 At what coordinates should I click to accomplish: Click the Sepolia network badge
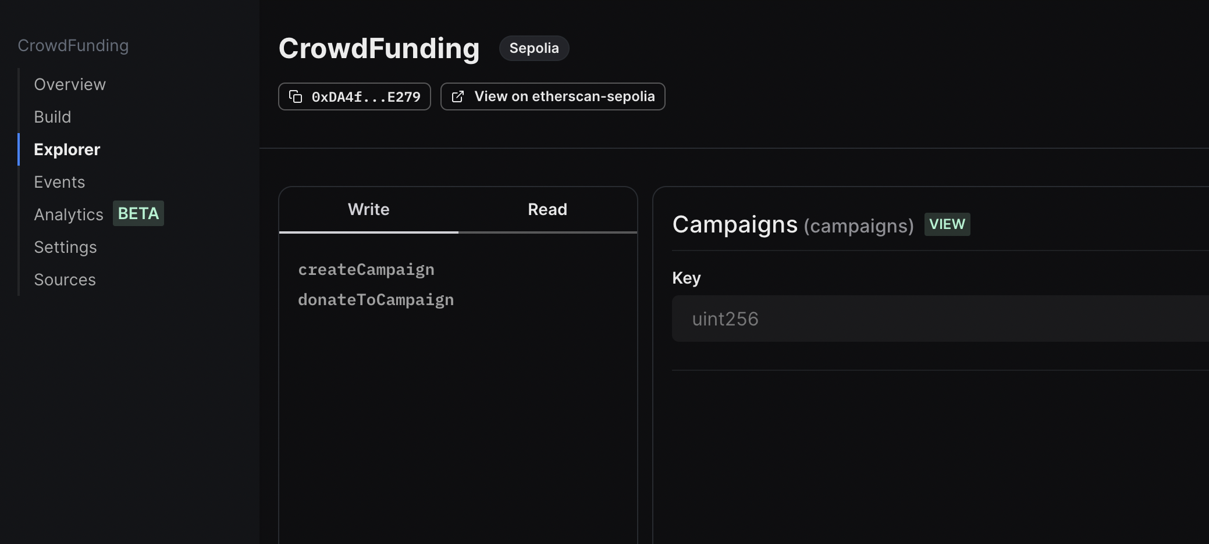tap(534, 48)
